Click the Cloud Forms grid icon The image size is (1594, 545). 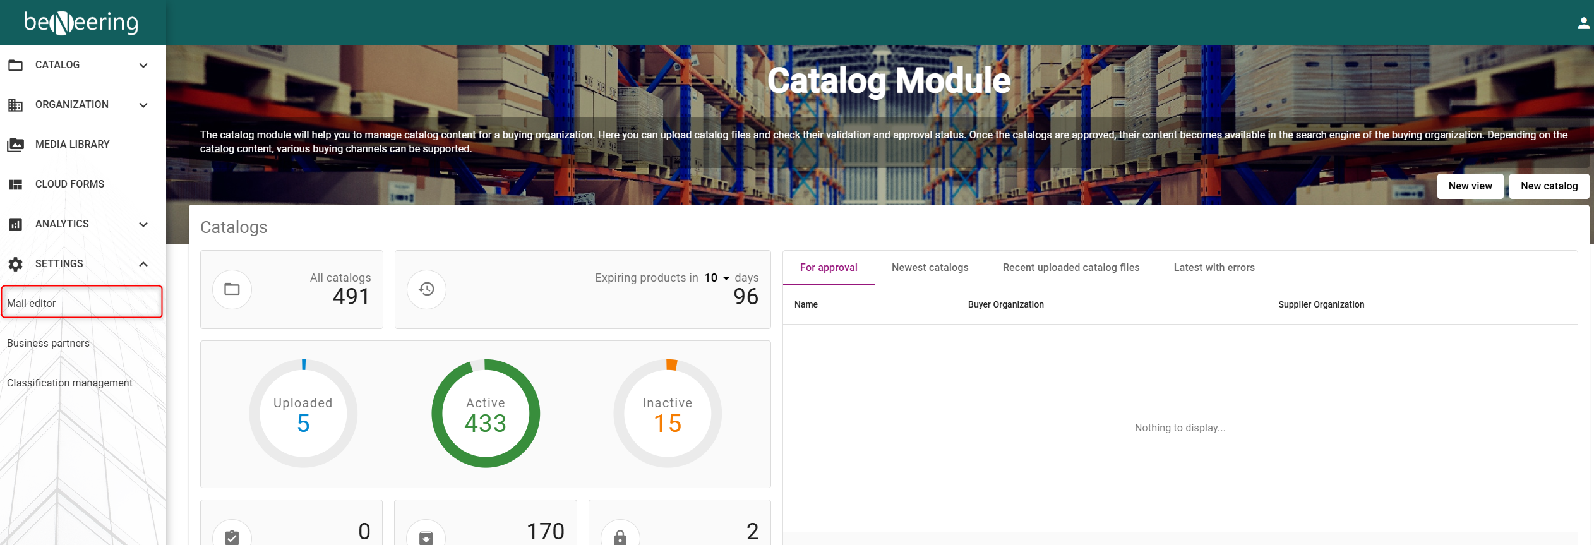[16, 184]
